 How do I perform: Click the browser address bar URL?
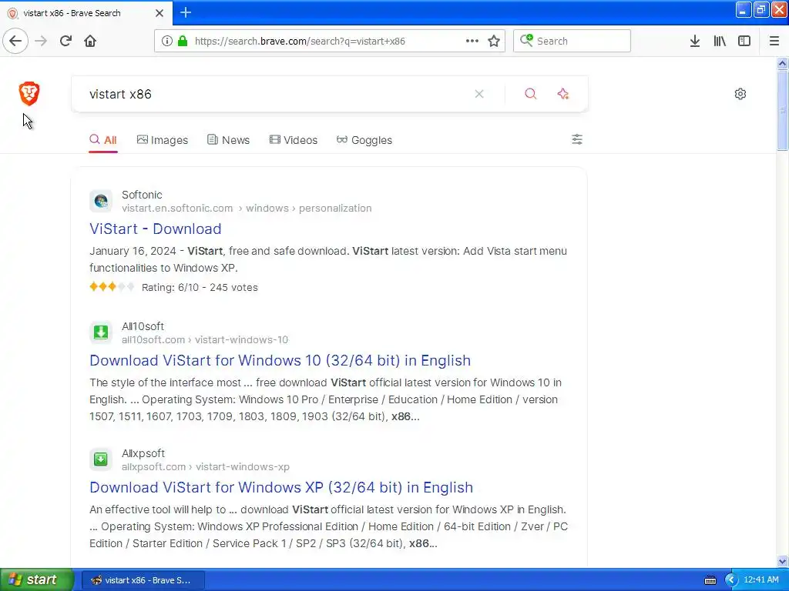(x=300, y=42)
